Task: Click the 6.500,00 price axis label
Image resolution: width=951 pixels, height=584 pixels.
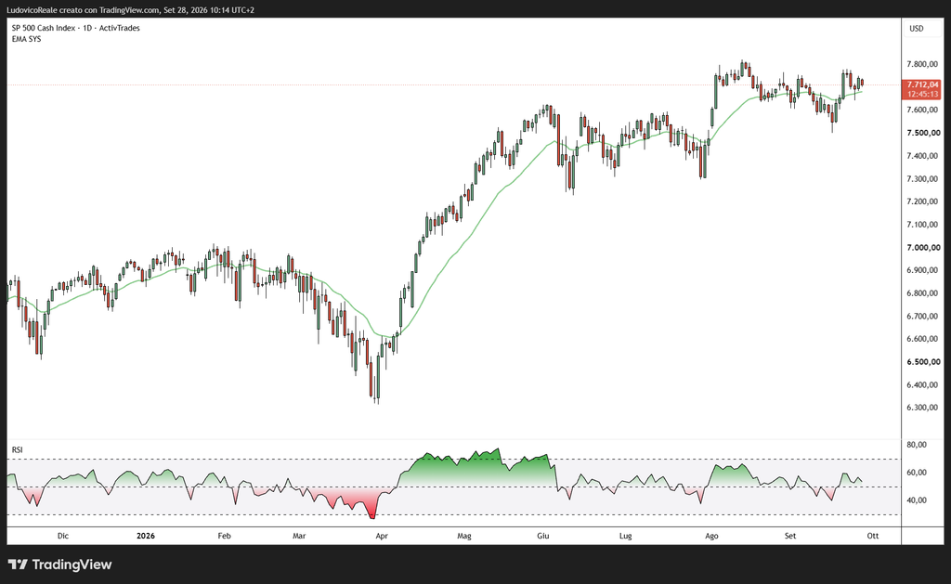Action: tap(923, 362)
